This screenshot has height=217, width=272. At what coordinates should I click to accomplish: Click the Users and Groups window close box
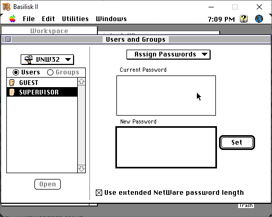(8, 40)
